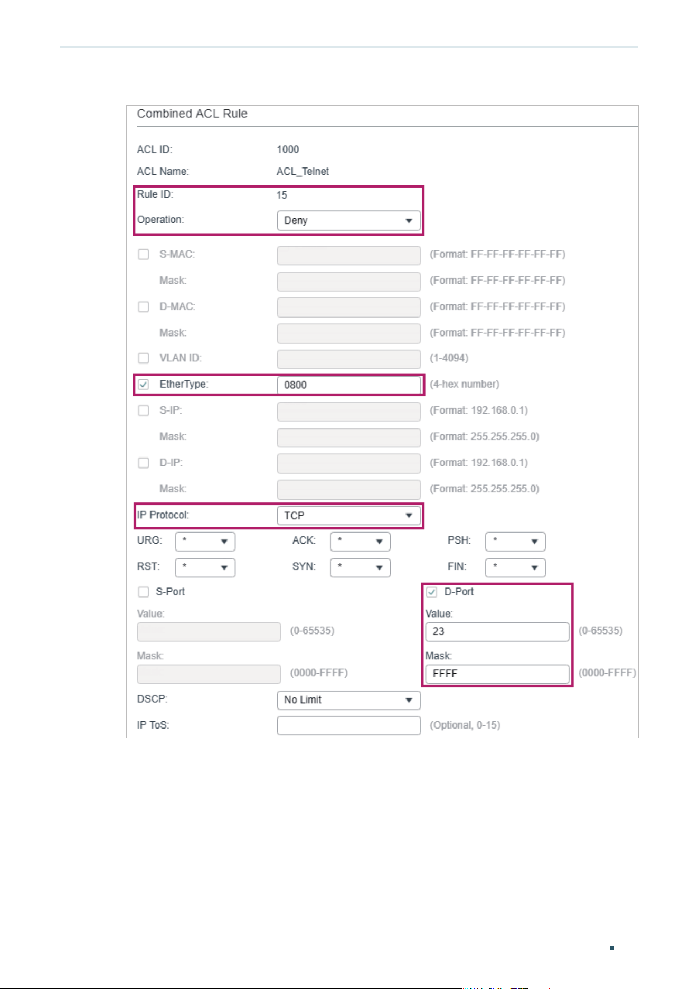
Task: Enable the S-IP checkbox
Action: click(143, 410)
